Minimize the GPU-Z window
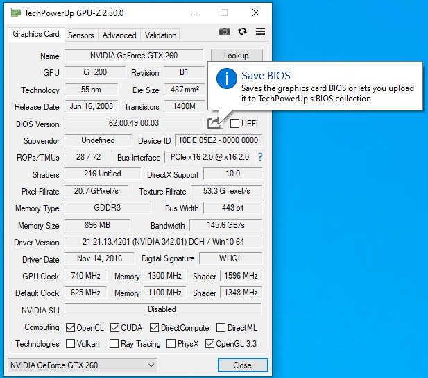 (x=193, y=13)
